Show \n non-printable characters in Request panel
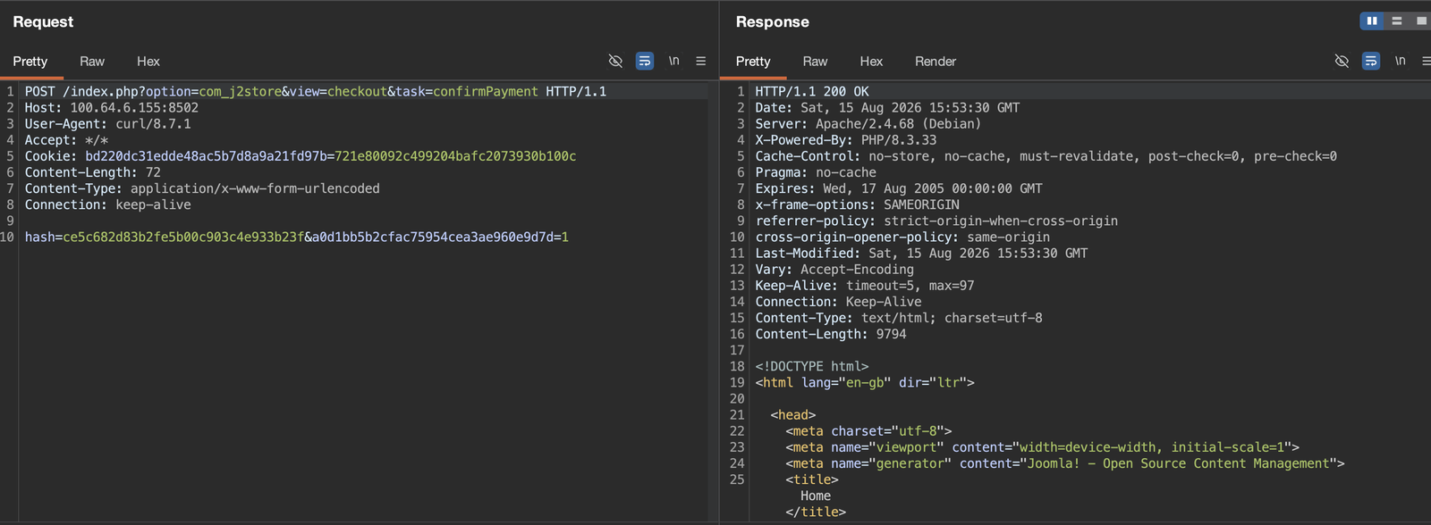 (673, 61)
